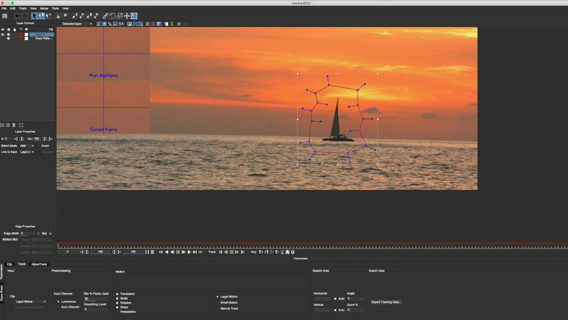Select the Create X-Spline layer tool
The image size is (568, 320).
coord(75,16)
